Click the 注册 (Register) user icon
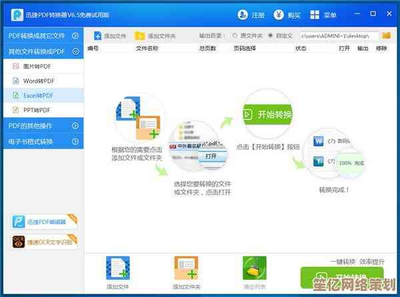 tap(242, 15)
